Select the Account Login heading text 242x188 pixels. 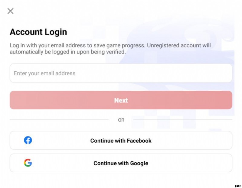(38, 32)
